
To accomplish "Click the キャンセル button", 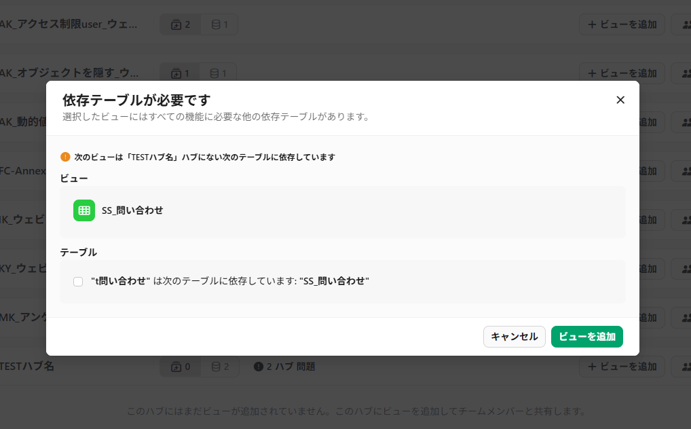I will 514,337.
